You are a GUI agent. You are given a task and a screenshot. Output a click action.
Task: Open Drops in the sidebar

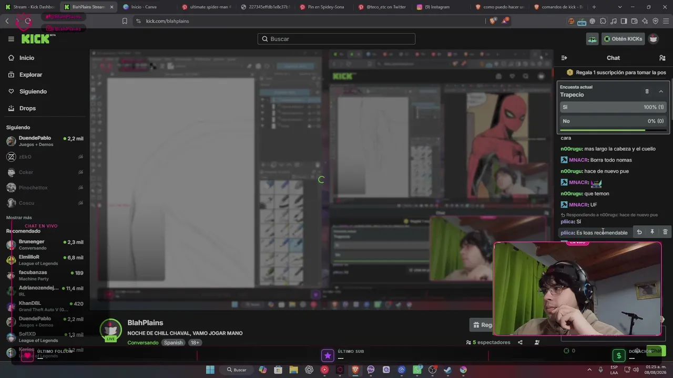(x=27, y=108)
